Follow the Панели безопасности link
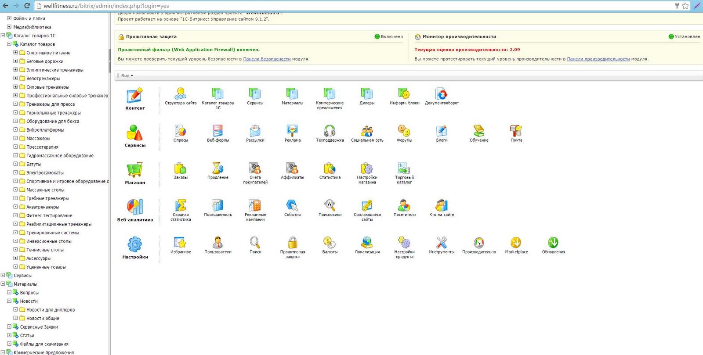Viewport: 703px width, 355px height. (x=267, y=59)
